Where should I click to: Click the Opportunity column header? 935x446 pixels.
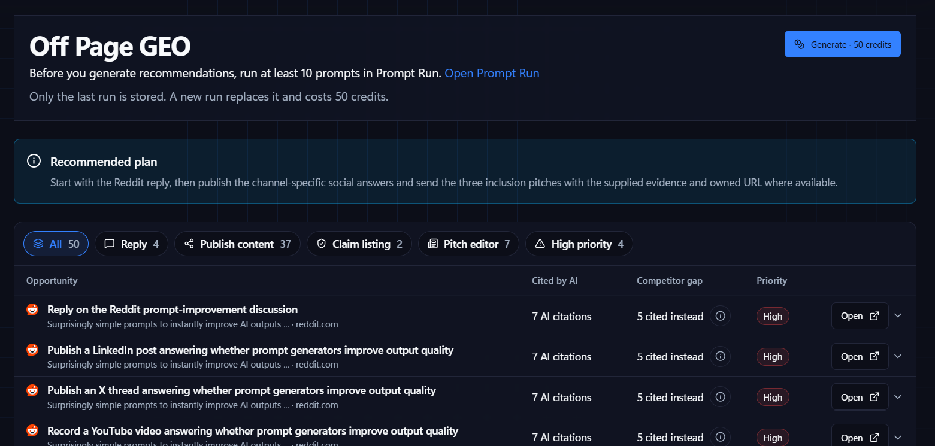tap(52, 281)
